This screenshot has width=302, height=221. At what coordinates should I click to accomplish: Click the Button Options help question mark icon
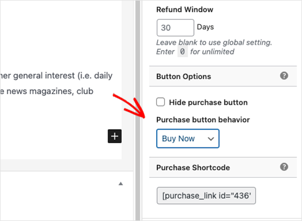click(284, 76)
